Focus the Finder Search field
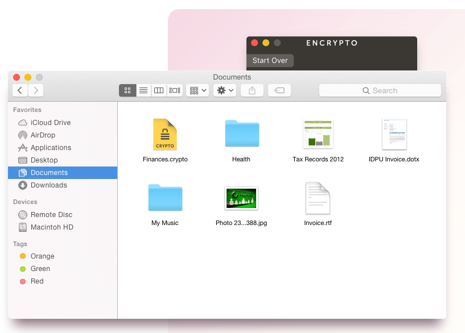This screenshot has width=465, height=333. coord(380,90)
